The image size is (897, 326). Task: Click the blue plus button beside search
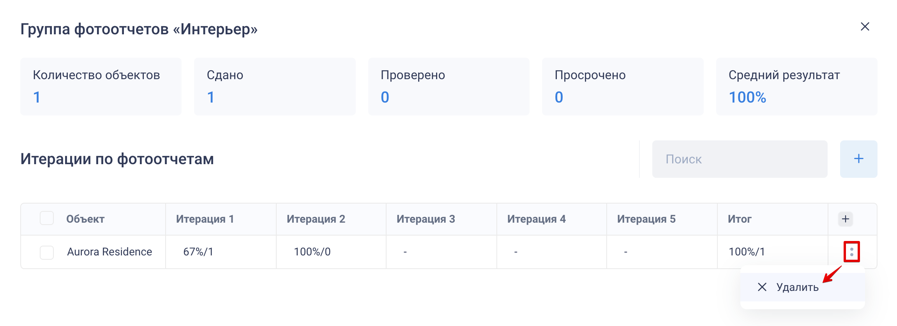pyautogui.click(x=858, y=159)
